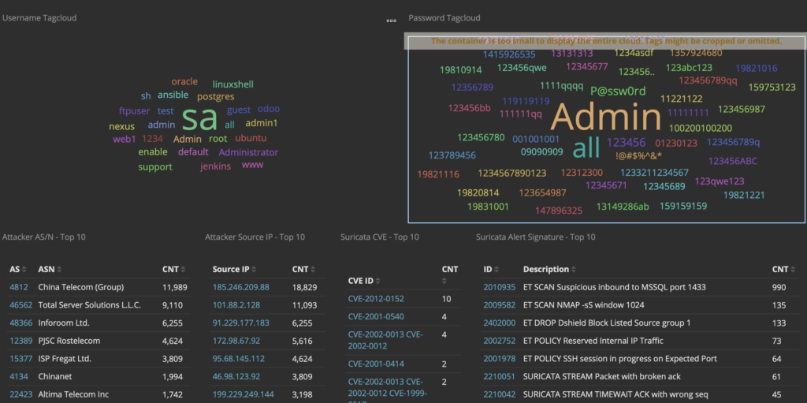Click the 'sa' tag in the username cloud
The width and height of the screenshot is (807, 403).
click(x=199, y=117)
